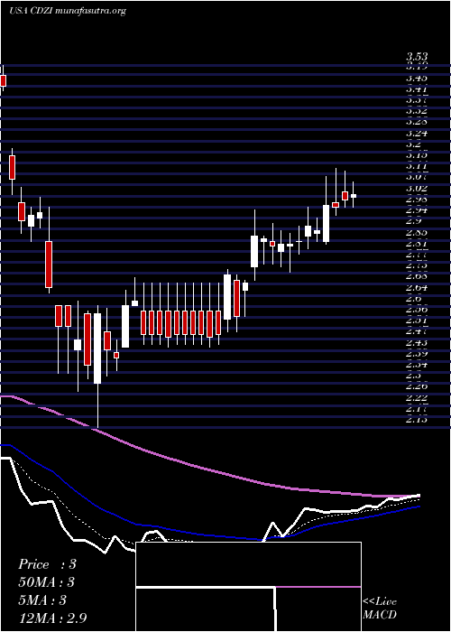Click the pink MACD signal line segment
Screen dimensions: 451x632
[318, 587]
